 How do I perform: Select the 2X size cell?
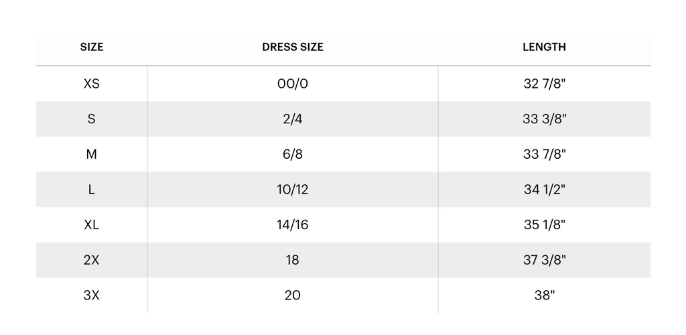click(92, 260)
